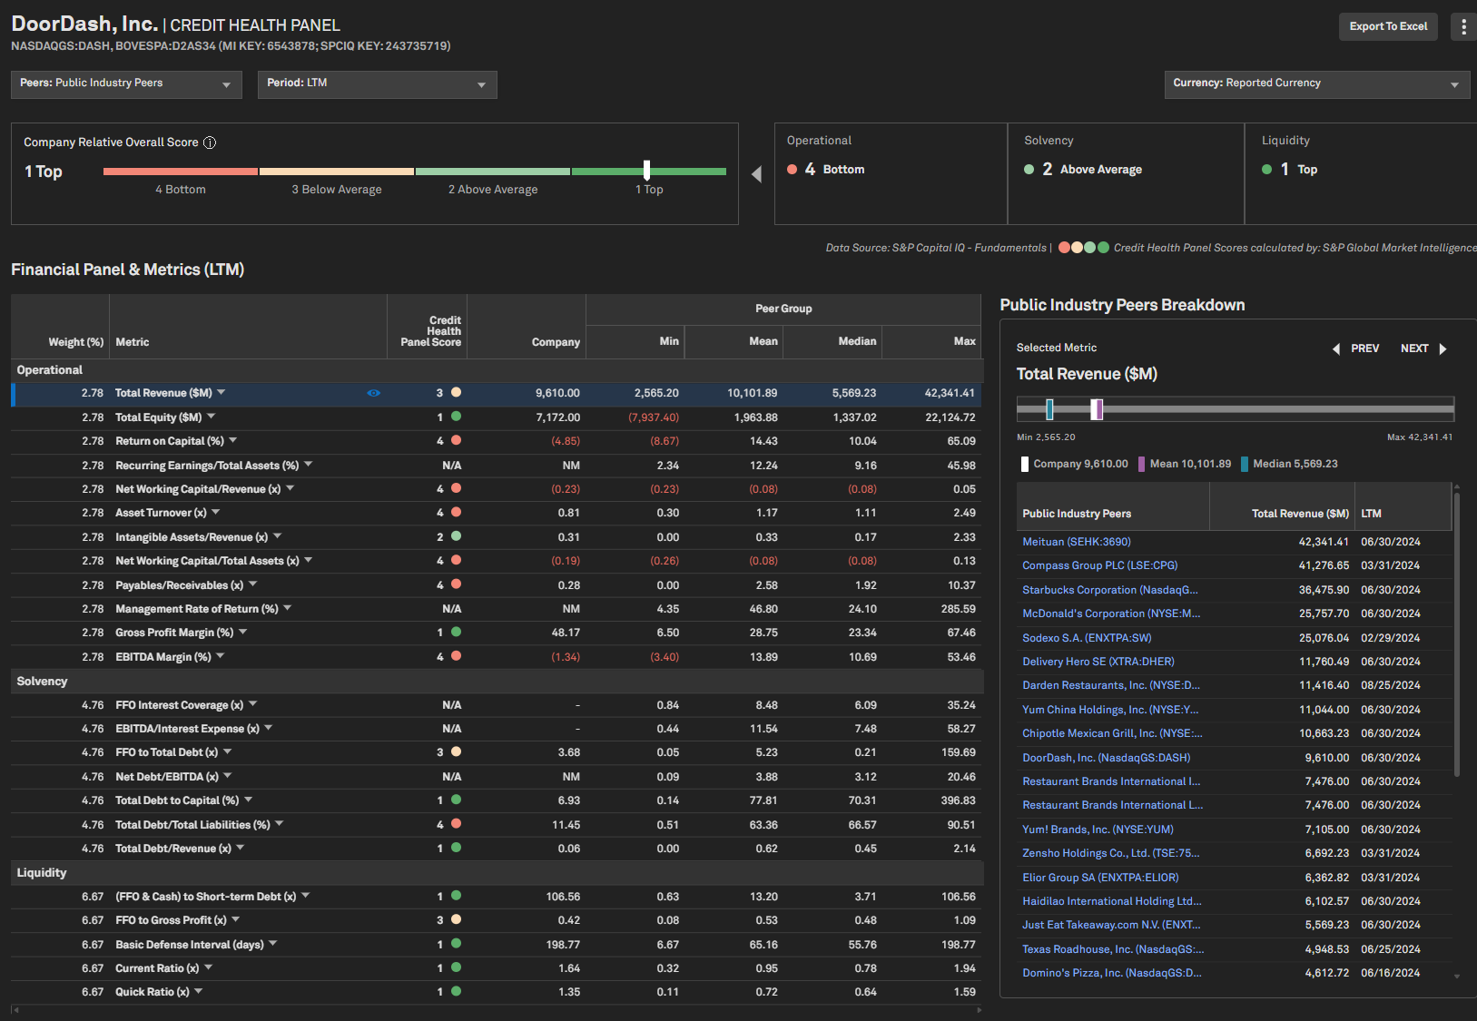Viewport: 1477px width, 1021px height.
Task: Open Yum! Brands, Inc. peer link
Action: [x=1098, y=830]
